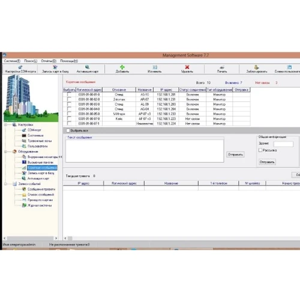This screenshot has height=300, width=300.
Task: Enable the Рассылка checkbox
Action: (x=260, y=150)
